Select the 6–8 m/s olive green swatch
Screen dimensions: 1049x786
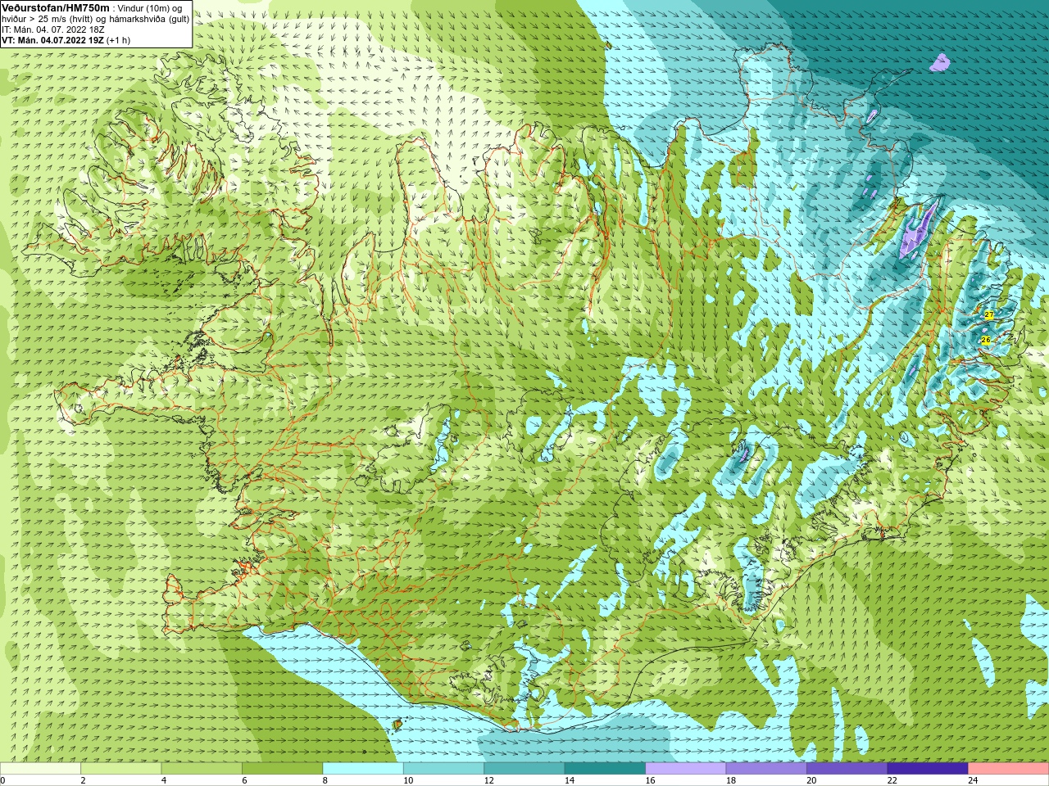tap(282, 769)
